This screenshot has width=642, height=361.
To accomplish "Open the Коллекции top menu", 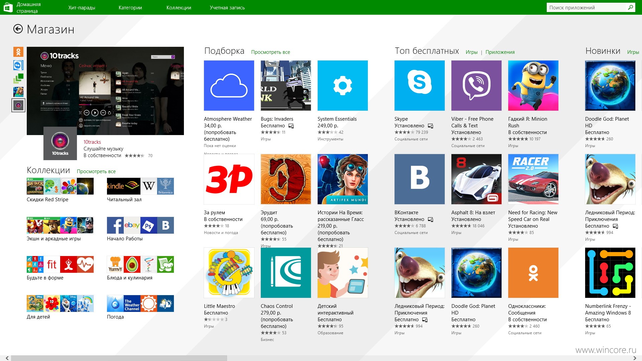I will coord(179,8).
